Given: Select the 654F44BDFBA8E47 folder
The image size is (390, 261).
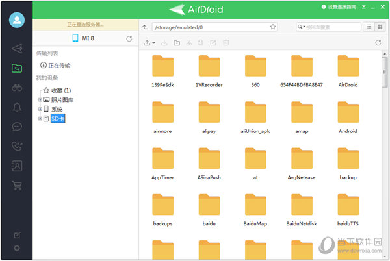Looking at the screenshot, I should pos(302,71).
